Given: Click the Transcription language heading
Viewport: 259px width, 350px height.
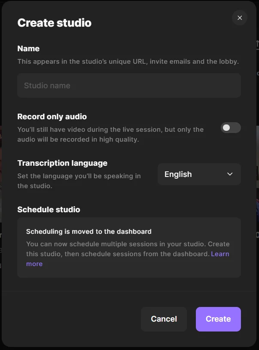Looking at the screenshot, I should [x=62, y=163].
